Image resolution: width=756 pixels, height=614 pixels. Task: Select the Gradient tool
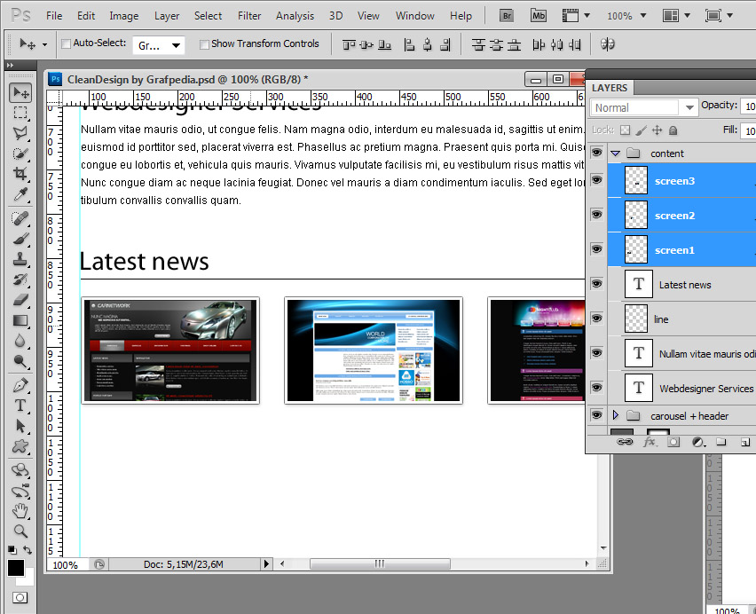pyautogui.click(x=20, y=320)
